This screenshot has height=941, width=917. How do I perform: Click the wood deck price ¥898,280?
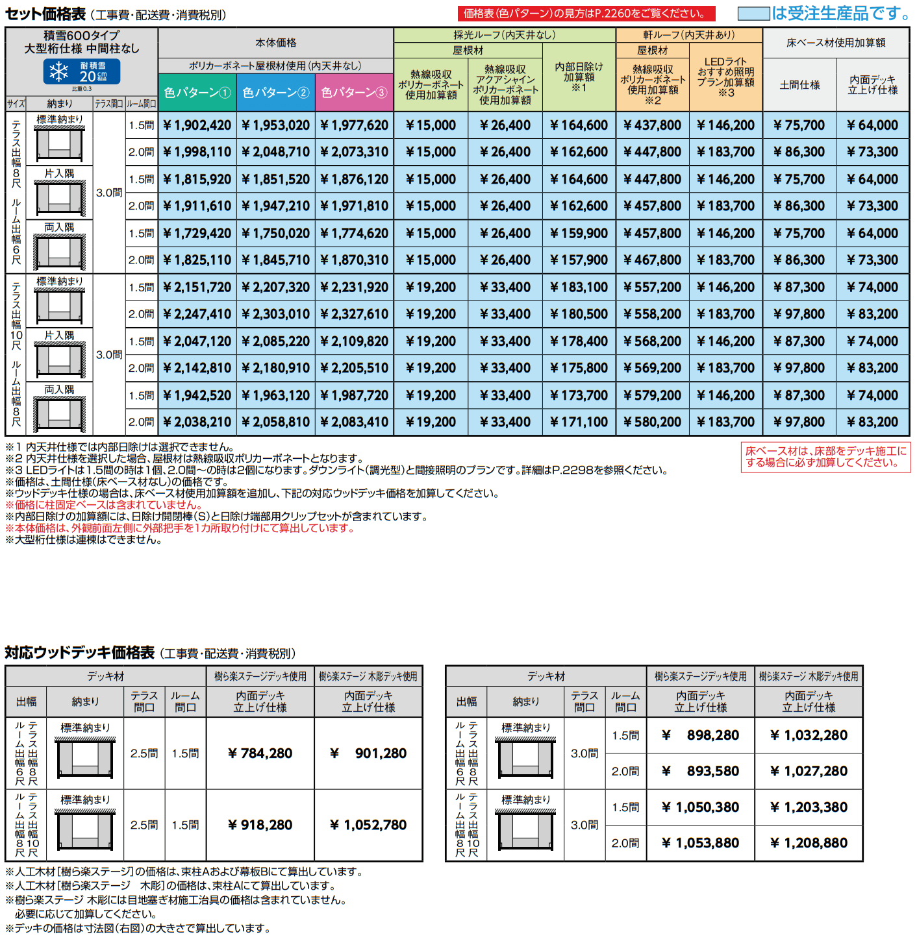pyautogui.click(x=700, y=735)
